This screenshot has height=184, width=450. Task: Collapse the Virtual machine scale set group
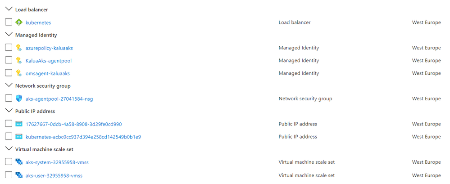pos(9,149)
